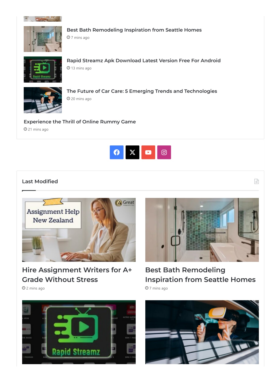Open the YouTube social icon
This screenshot has width=273, height=386.
click(148, 152)
